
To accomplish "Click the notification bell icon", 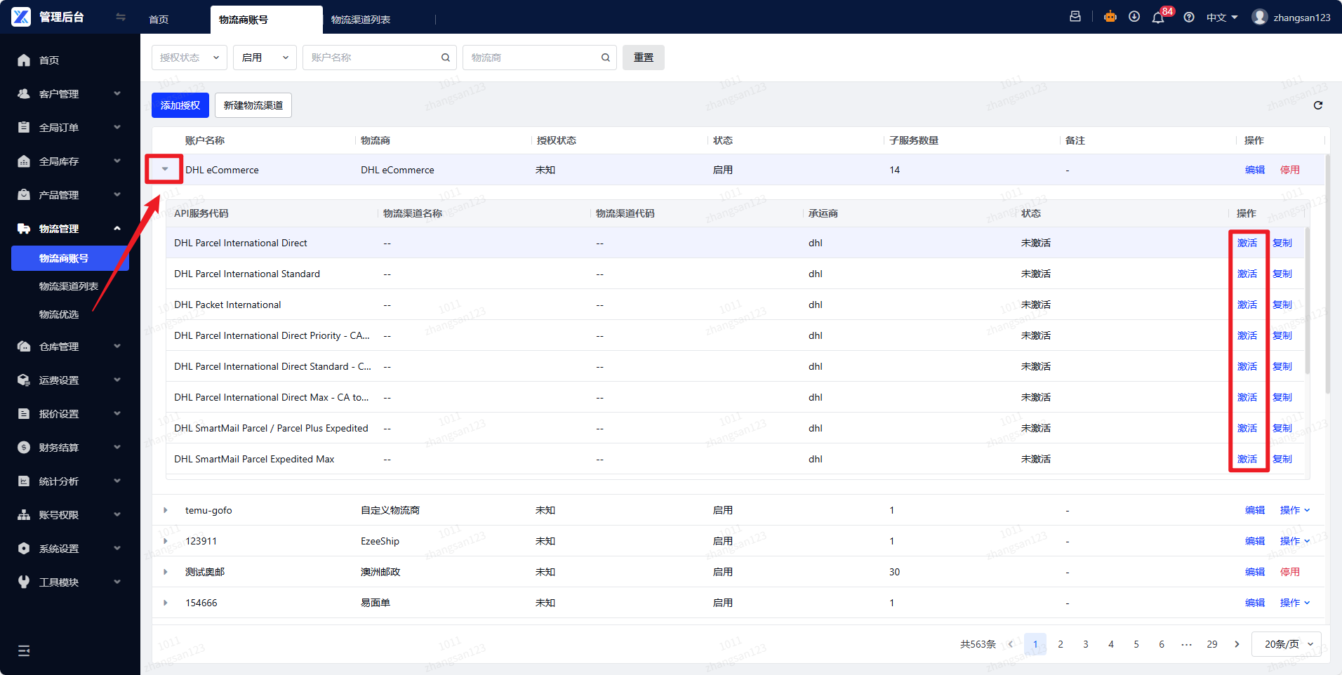I will click(x=1157, y=18).
